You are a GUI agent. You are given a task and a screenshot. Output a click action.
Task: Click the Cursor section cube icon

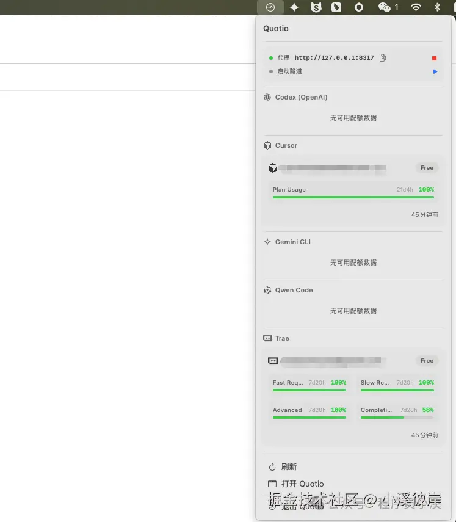tap(267, 145)
